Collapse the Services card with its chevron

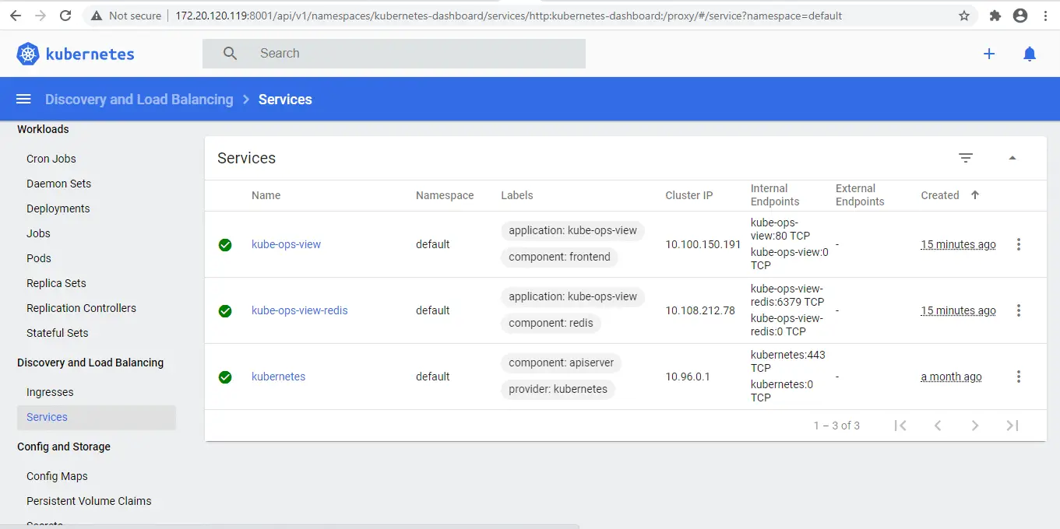1012,157
